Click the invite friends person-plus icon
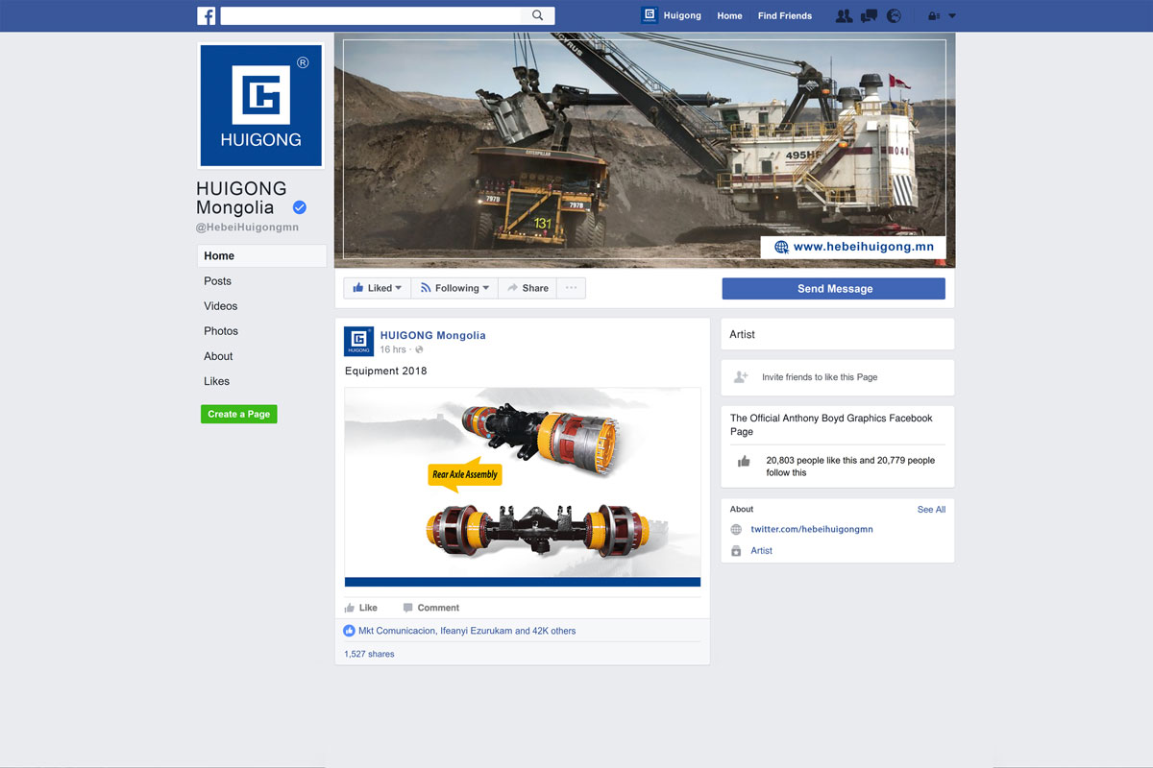The width and height of the screenshot is (1153, 768). (741, 377)
